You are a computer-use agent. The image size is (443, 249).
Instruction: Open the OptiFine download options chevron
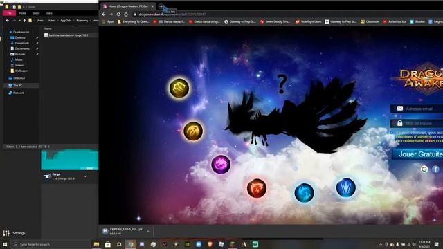148,231
